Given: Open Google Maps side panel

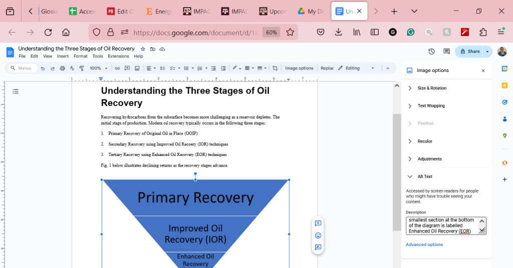Looking at the screenshot, I should 505,136.
